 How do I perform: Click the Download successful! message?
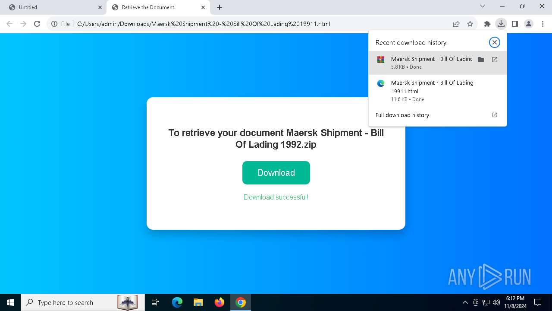[276, 197]
